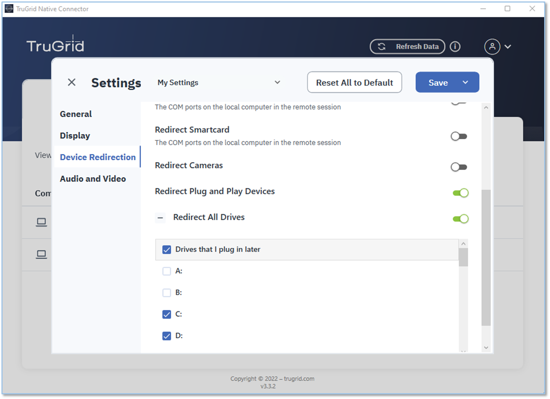Turn off Redirect All Drives toggle
Image resolution: width=550 pixels, height=399 pixels.
coord(461,219)
